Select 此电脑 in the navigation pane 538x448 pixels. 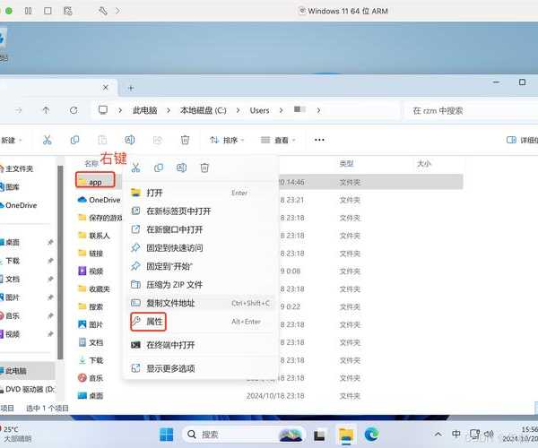pyautogui.click(x=16, y=370)
